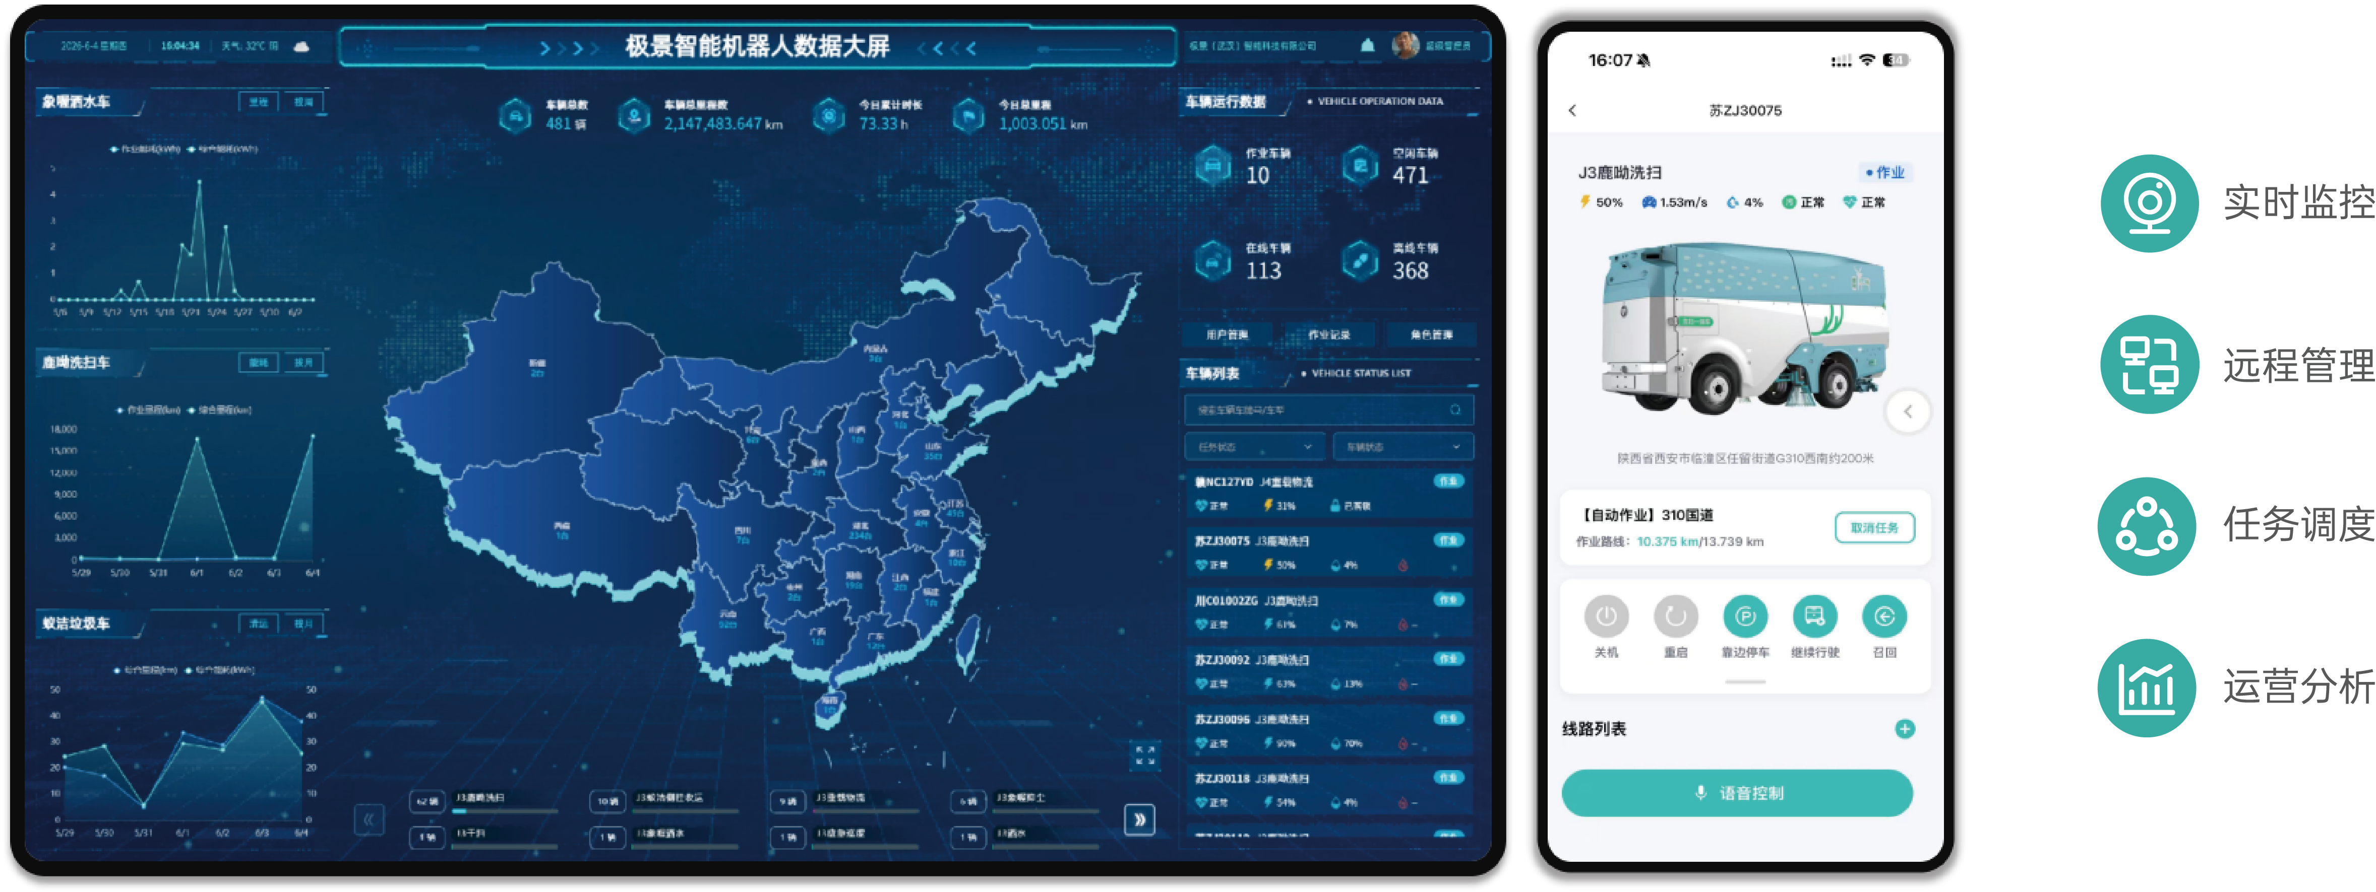Toggle 综合里程(km) legend in 蚊洁垃圾车 chart

[145, 670]
